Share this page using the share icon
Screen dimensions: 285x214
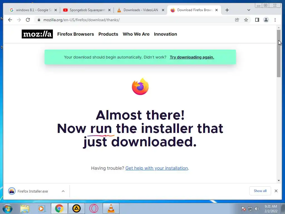coord(237,20)
